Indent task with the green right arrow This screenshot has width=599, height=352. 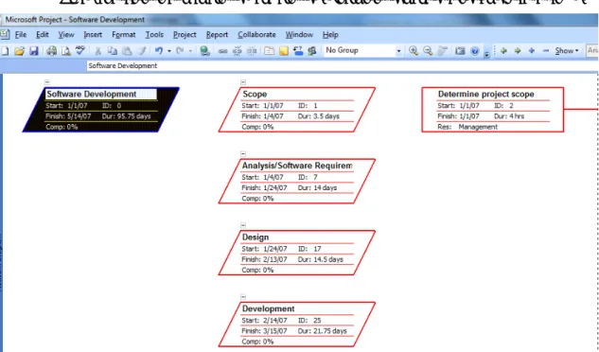[518, 50]
